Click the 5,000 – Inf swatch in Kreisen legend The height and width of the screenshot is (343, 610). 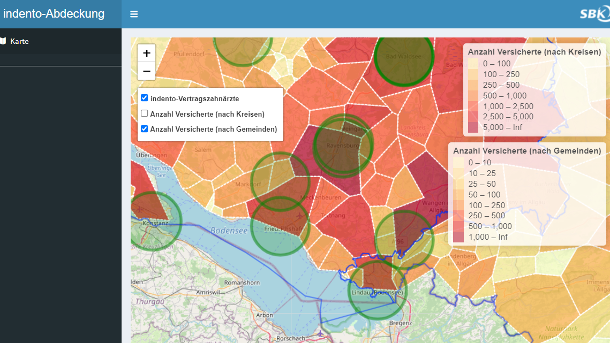(473, 127)
